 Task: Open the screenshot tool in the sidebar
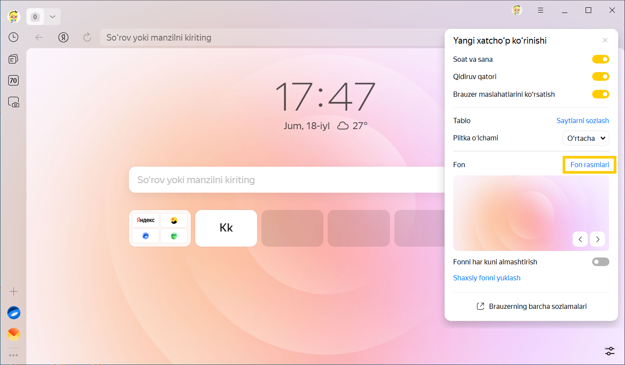point(13,102)
